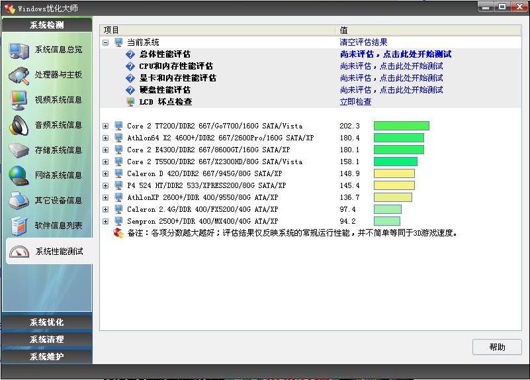Image resolution: width=530 pixels, height=380 pixels.
Task: Click the 系统性能测试 gauge icon
Action: point(19,252)
